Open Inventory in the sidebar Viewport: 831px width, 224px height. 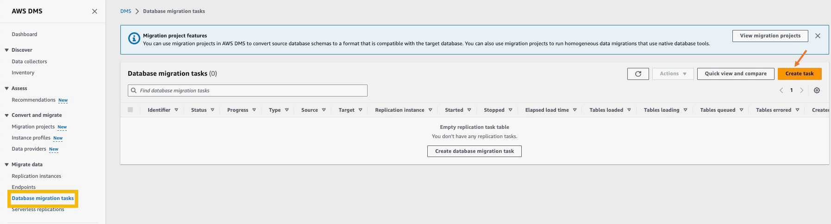click(x=23, y=73)
